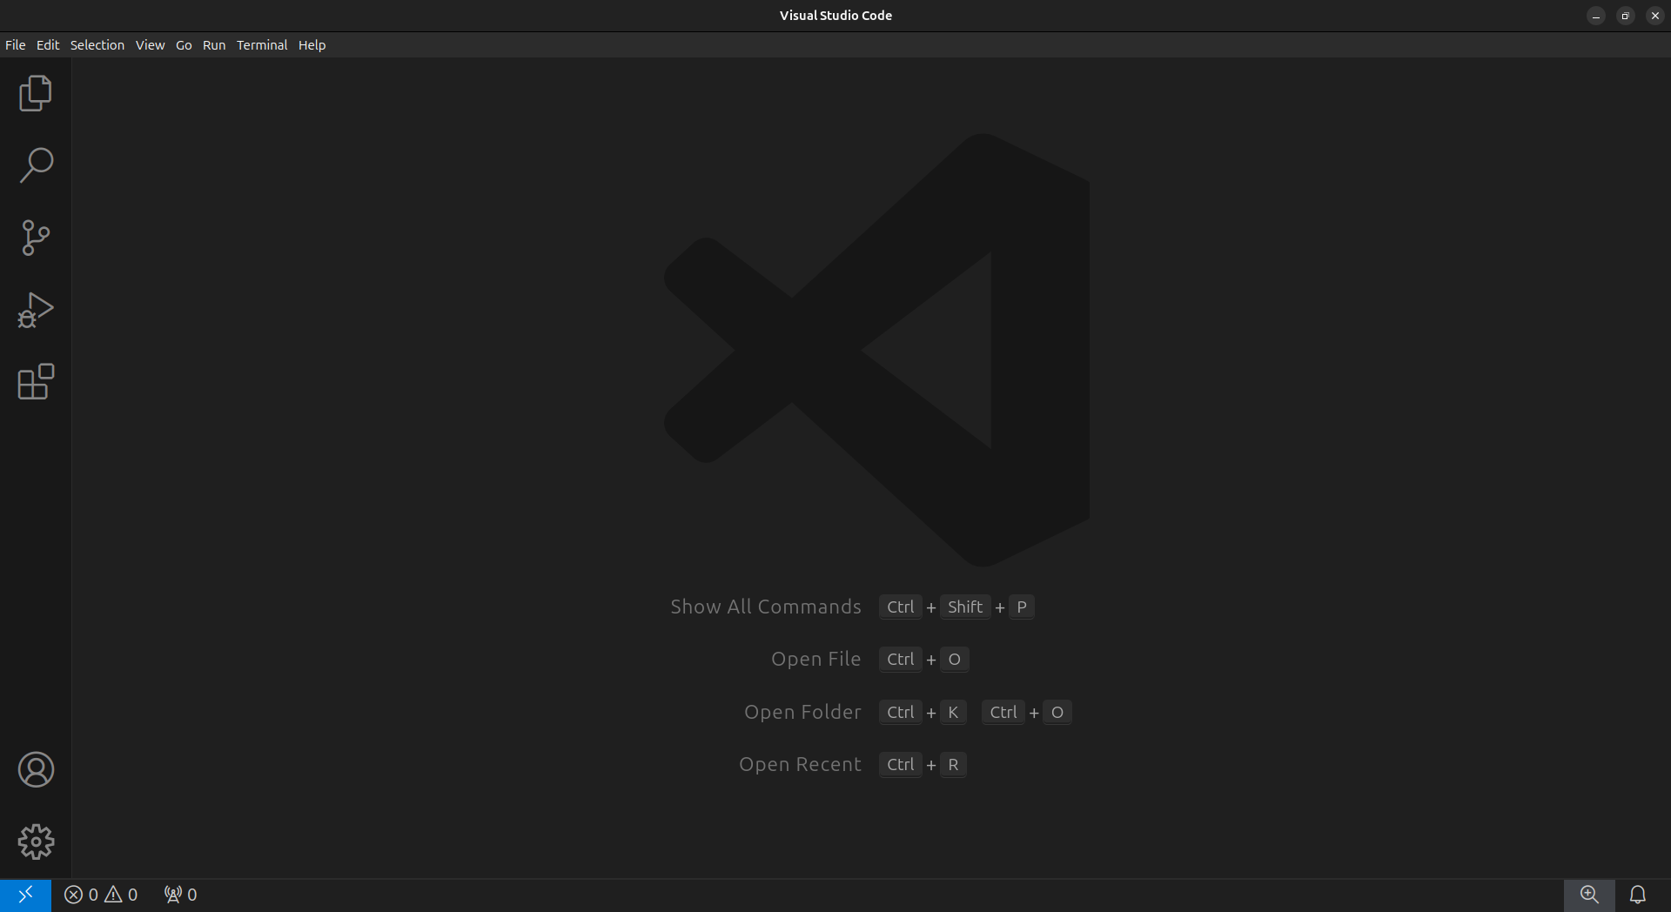1671x912 pixels.
Task: Click the remote window status icon
Action: click(x=25, y=895)
